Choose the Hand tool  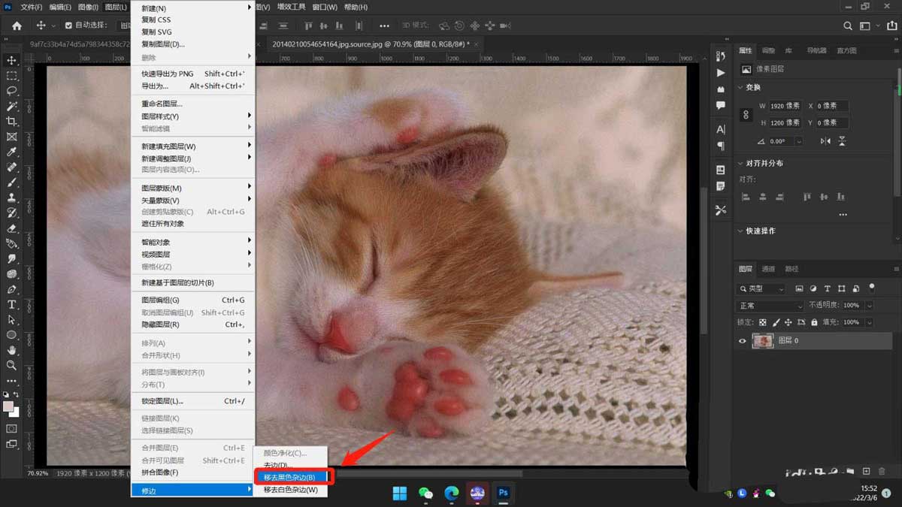12,350
